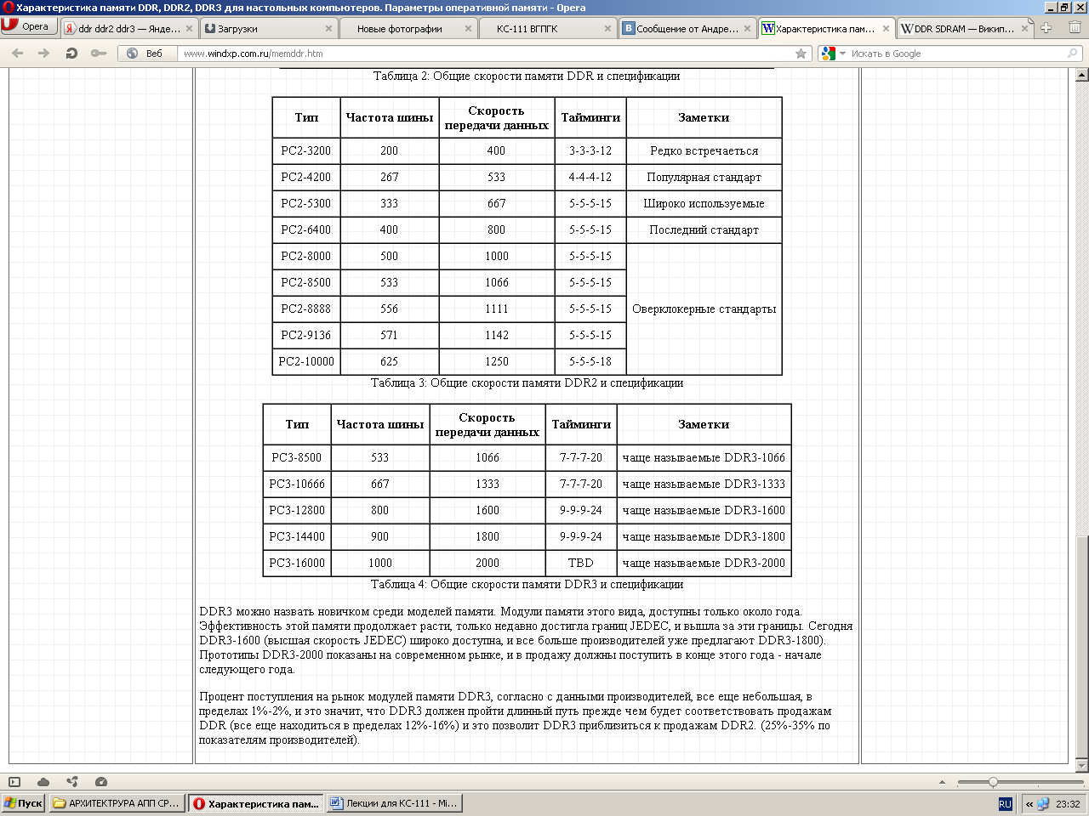Viewport: 1089px width, 816px height.
Task: Click the 4-4-4-12 timings cell
Action: tap(590, 177)
